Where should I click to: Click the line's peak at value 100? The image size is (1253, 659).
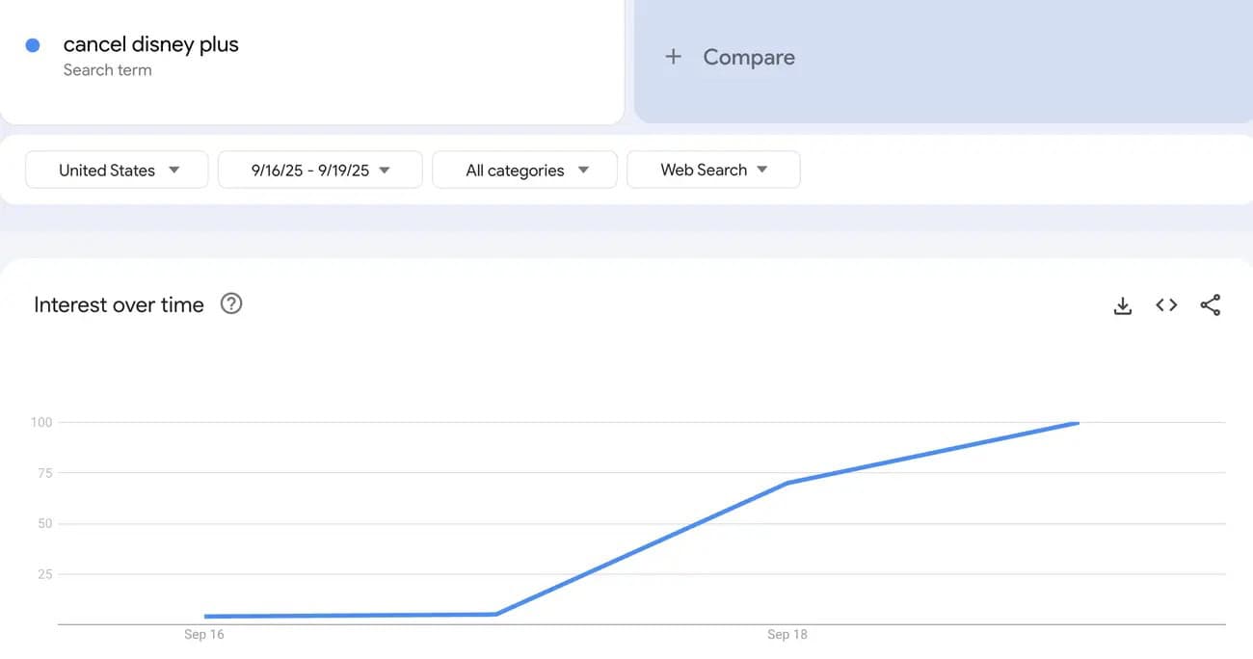point(1077,423)
